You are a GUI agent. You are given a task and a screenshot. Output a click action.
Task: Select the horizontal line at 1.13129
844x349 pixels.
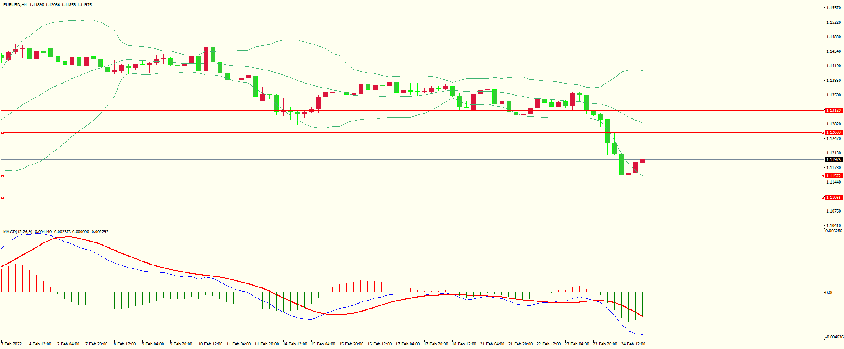412,110
